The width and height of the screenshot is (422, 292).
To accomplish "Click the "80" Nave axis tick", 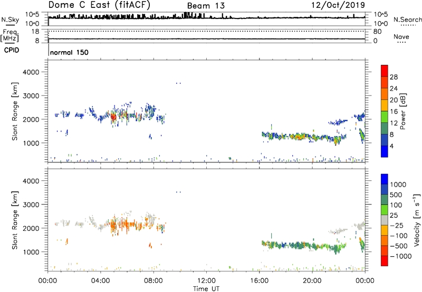I will pos(377,32).
